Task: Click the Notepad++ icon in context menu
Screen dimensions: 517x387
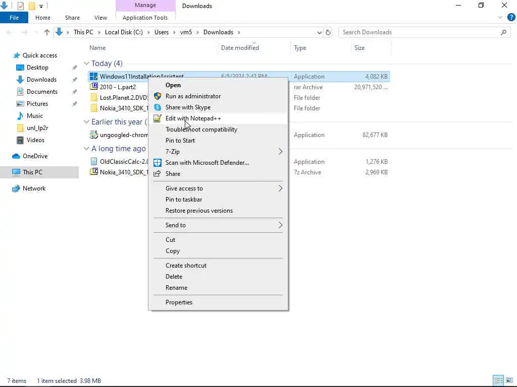Action: [x=158, y=118]
